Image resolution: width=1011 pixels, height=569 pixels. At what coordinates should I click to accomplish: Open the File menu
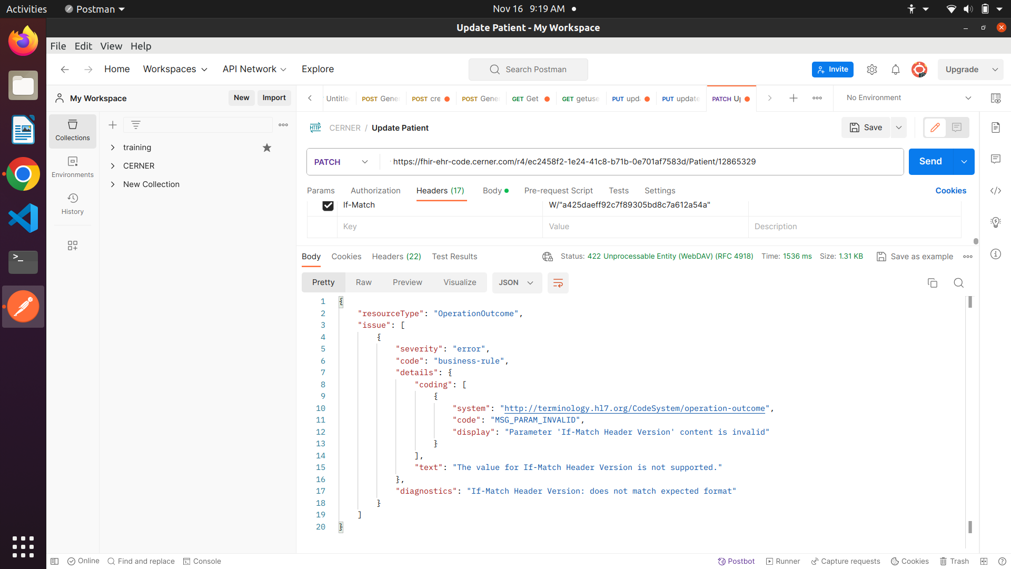tap(58, 46)
